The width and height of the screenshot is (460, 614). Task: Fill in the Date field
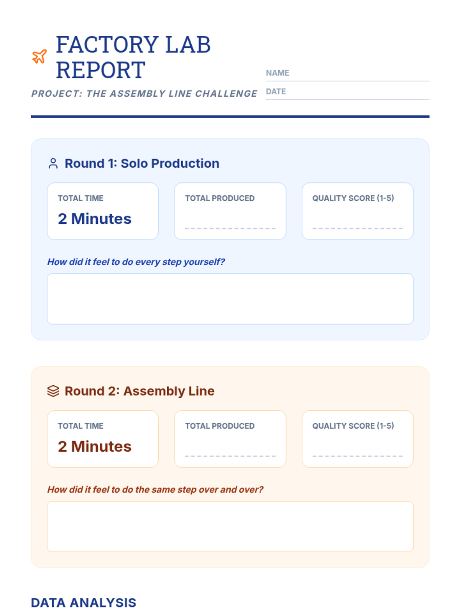pos(358,92)
